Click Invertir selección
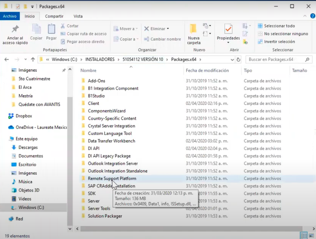 276,41
